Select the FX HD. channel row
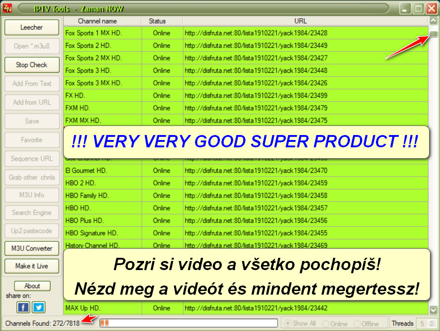440x331 pixels. click(x=245, y=95)
